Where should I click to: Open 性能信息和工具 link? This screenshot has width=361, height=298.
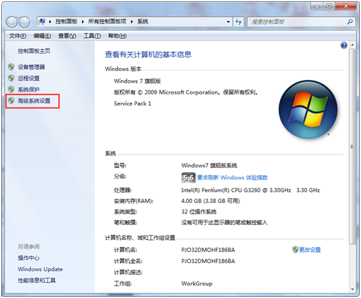[x=37, y=281]
